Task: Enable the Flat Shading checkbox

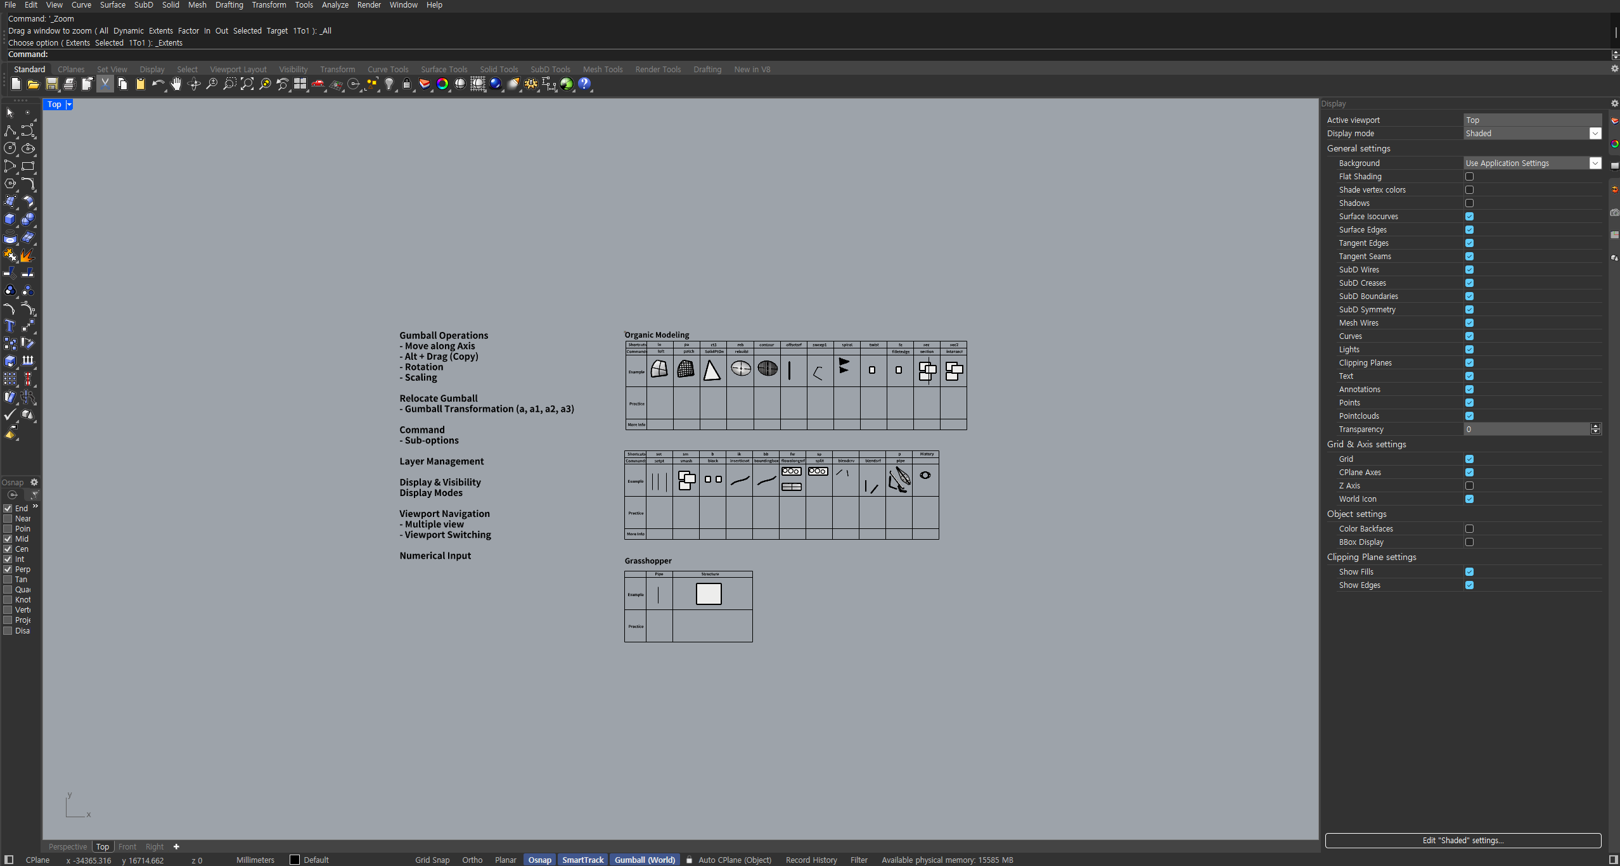Action: (x=1469, y=177)
